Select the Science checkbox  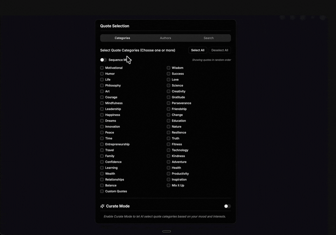168,86
